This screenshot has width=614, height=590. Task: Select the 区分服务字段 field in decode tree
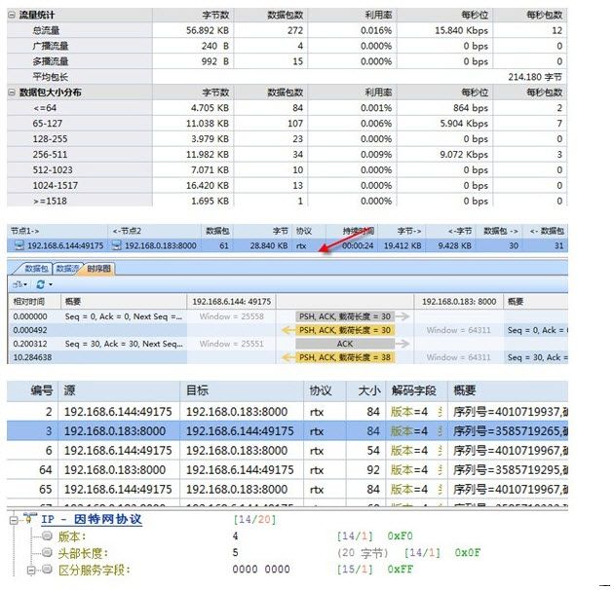tap(94, 570)
